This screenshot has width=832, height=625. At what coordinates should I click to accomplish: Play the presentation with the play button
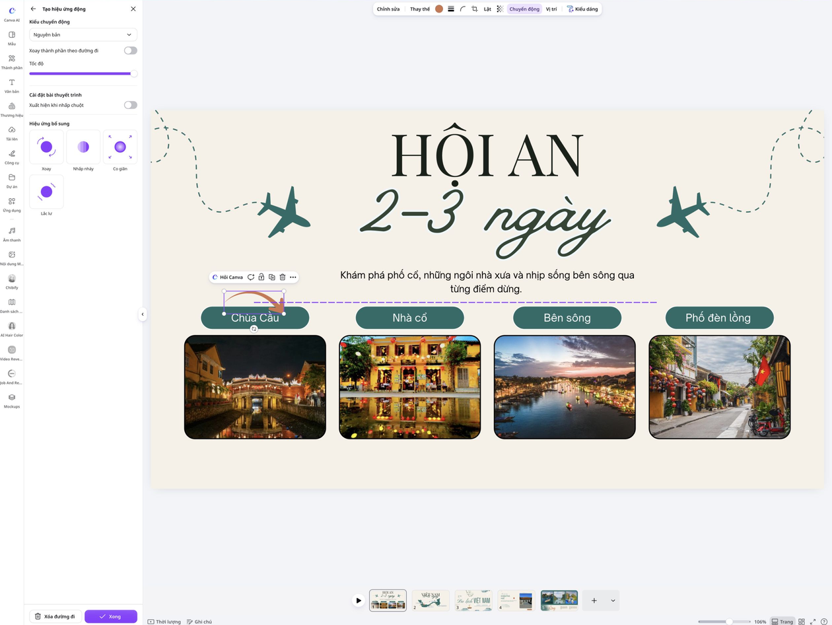click(359, 601)
